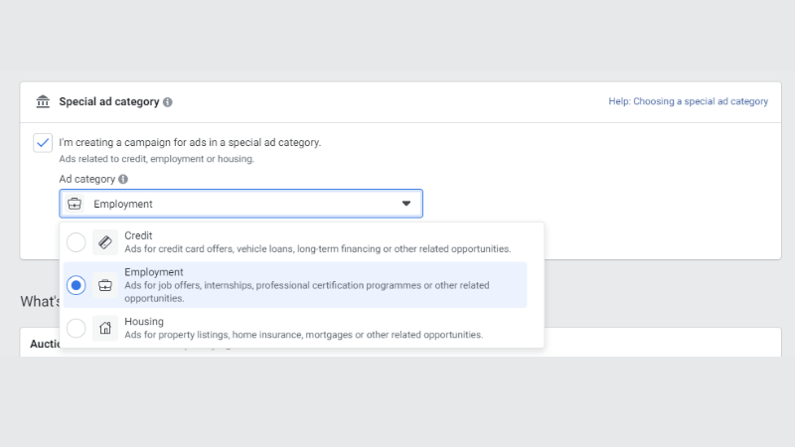Click the credit card icon in Credit option
The width and height of the screenshot is (795, 447).
click(105, 242)
